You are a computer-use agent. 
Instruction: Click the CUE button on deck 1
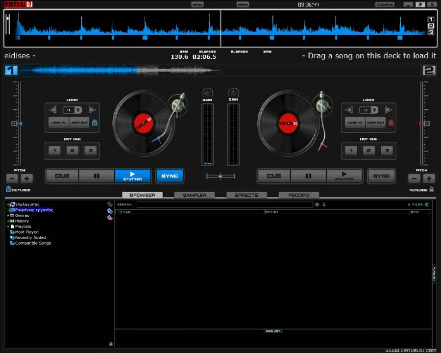62,176
